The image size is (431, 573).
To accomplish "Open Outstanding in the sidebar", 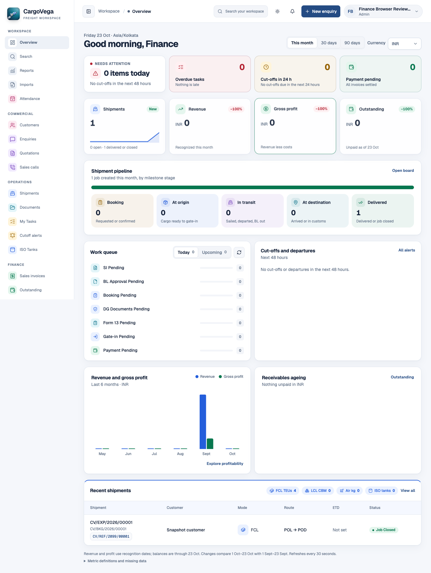I will [37, 290].
